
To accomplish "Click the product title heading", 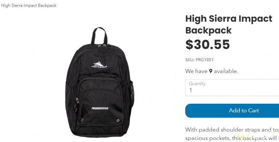I will (229, 24).
